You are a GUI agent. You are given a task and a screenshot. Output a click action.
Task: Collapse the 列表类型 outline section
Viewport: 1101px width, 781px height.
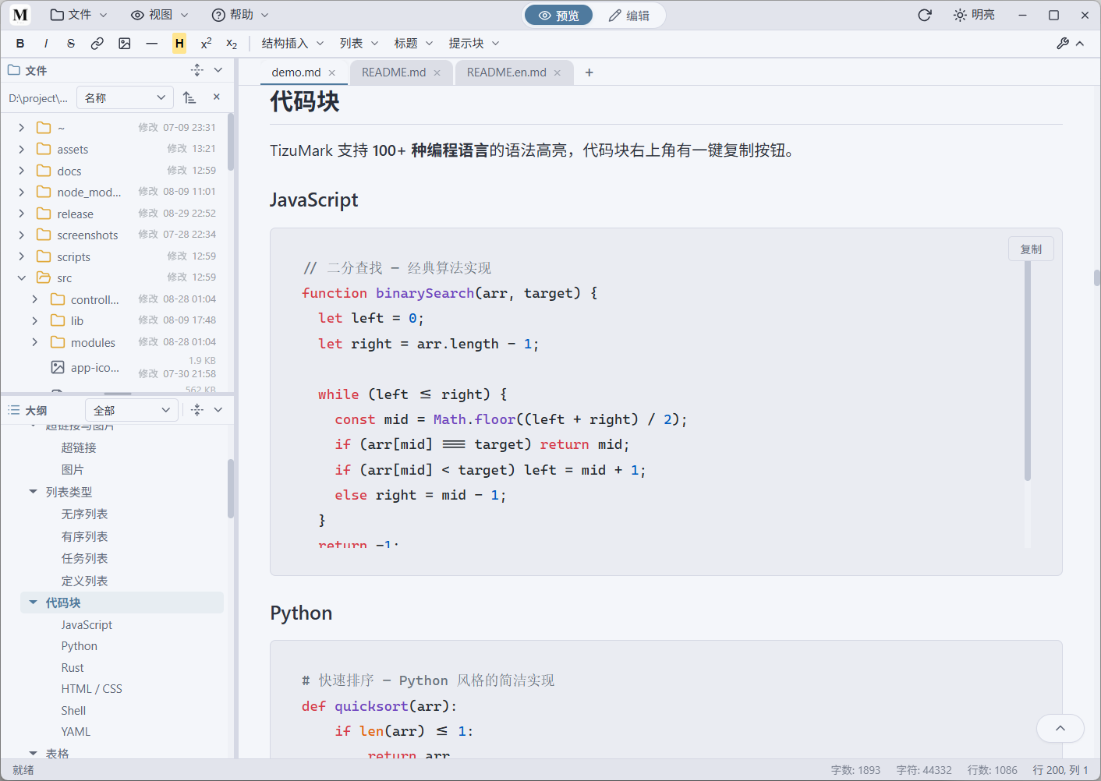point(33,492)
